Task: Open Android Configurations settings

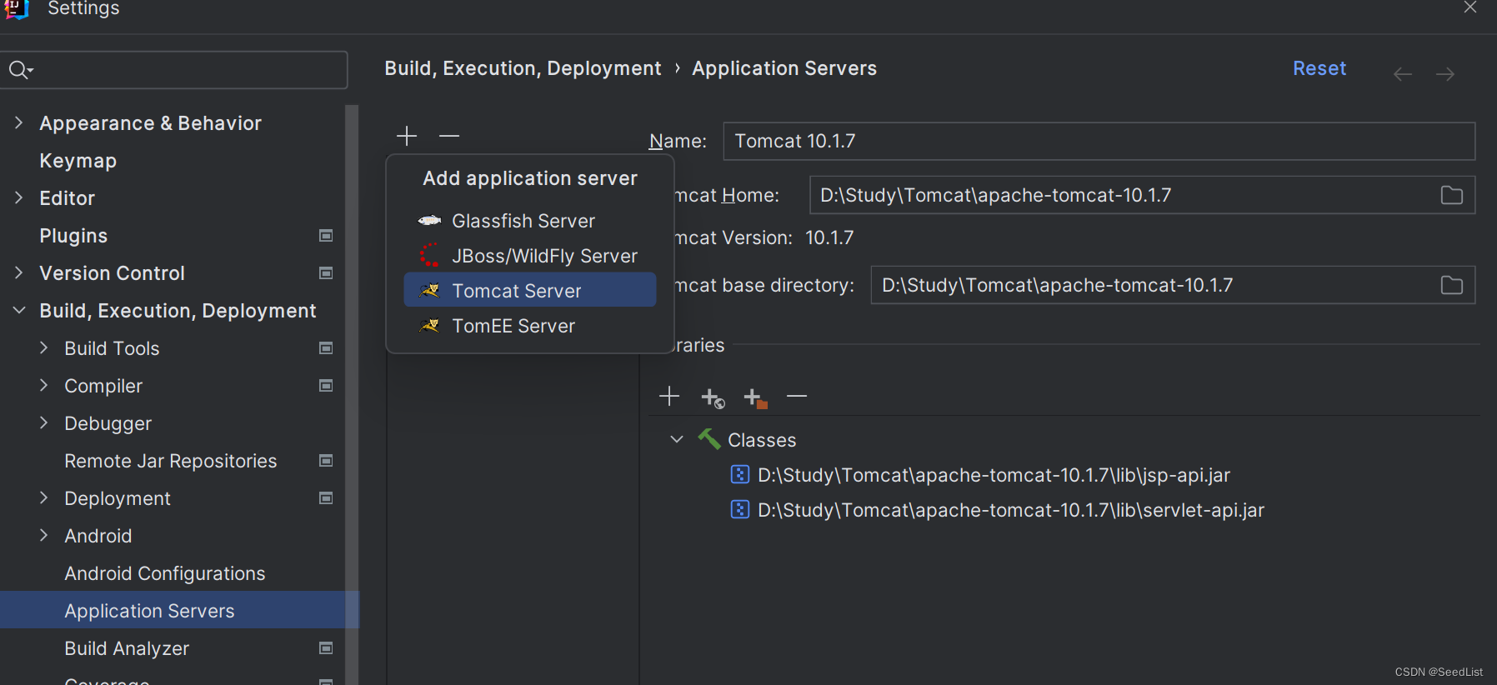Action: 165,573
